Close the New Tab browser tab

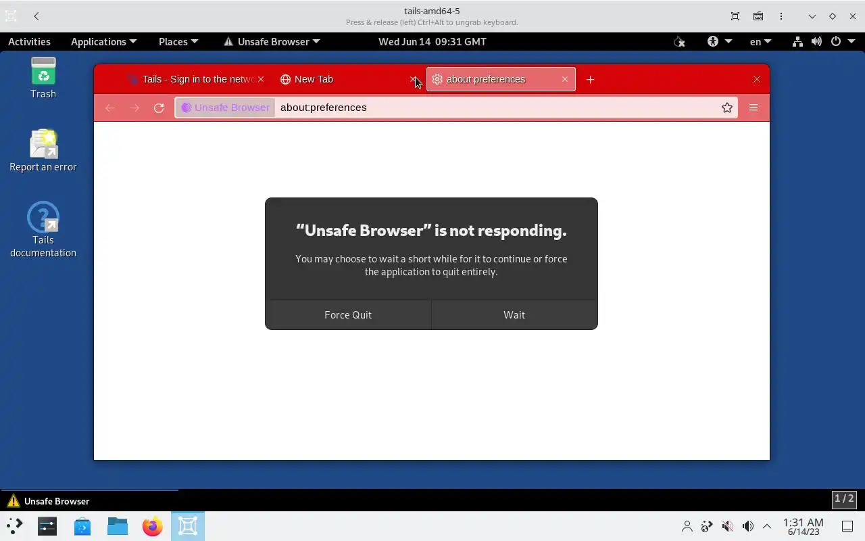point(413,79)
